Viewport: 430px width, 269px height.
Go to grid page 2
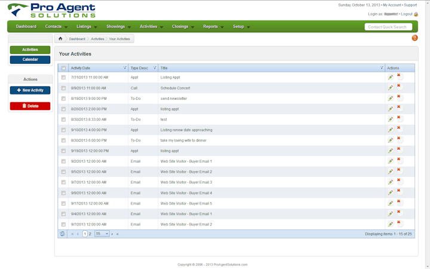click(90, 234)
